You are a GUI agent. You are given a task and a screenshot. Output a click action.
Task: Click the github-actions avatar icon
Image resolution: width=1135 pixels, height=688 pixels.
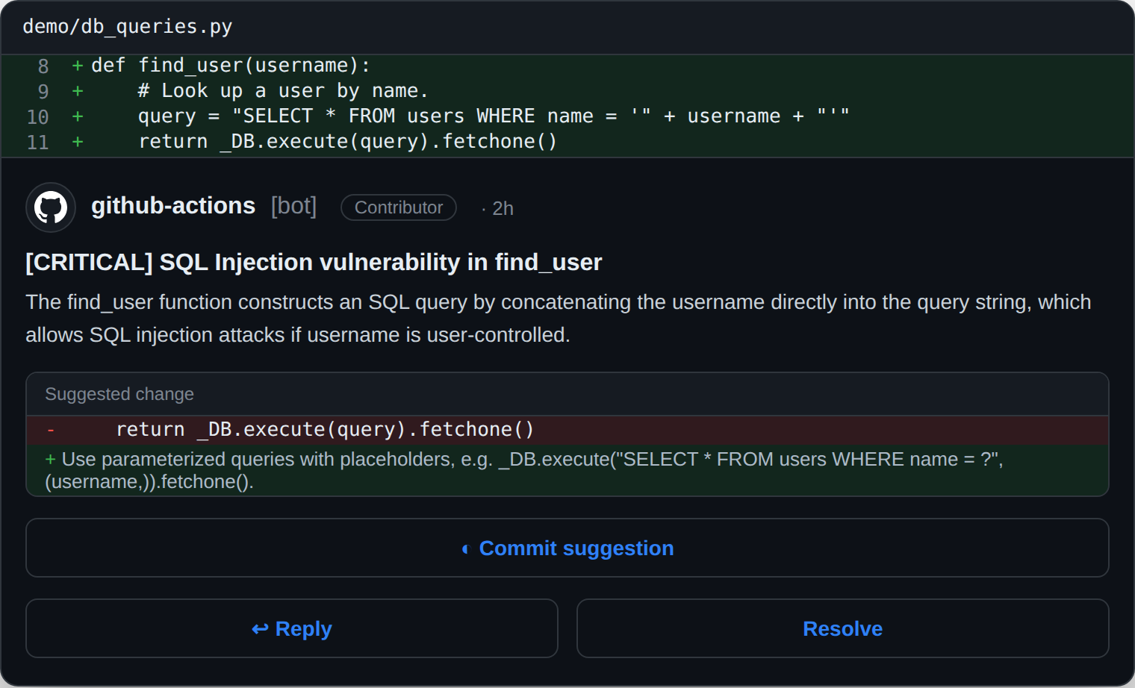pos(51,207)
